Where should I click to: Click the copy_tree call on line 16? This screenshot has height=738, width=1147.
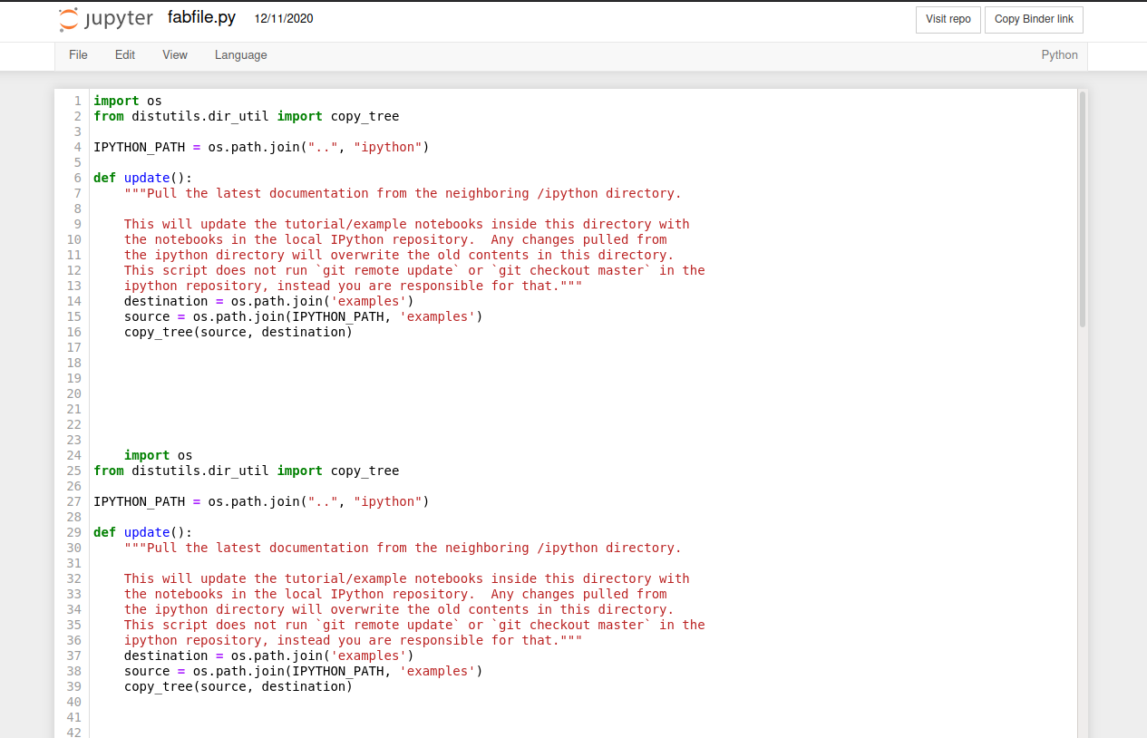158,331
